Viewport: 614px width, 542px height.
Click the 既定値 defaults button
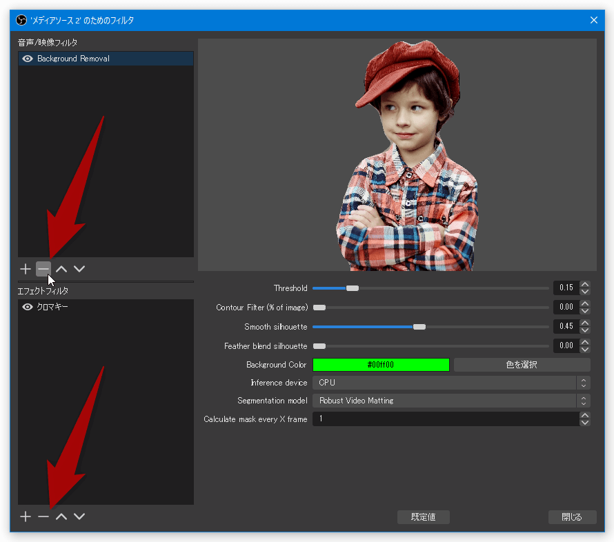click(424, 517)
